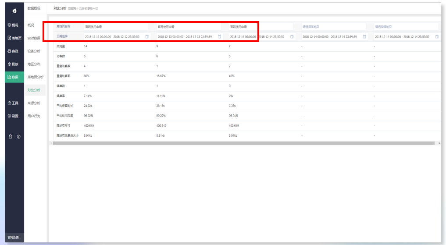Click the leaf logo at sidebar top
Screen dimensions: 446x245
pyautogui.click(x=14, y=11)
